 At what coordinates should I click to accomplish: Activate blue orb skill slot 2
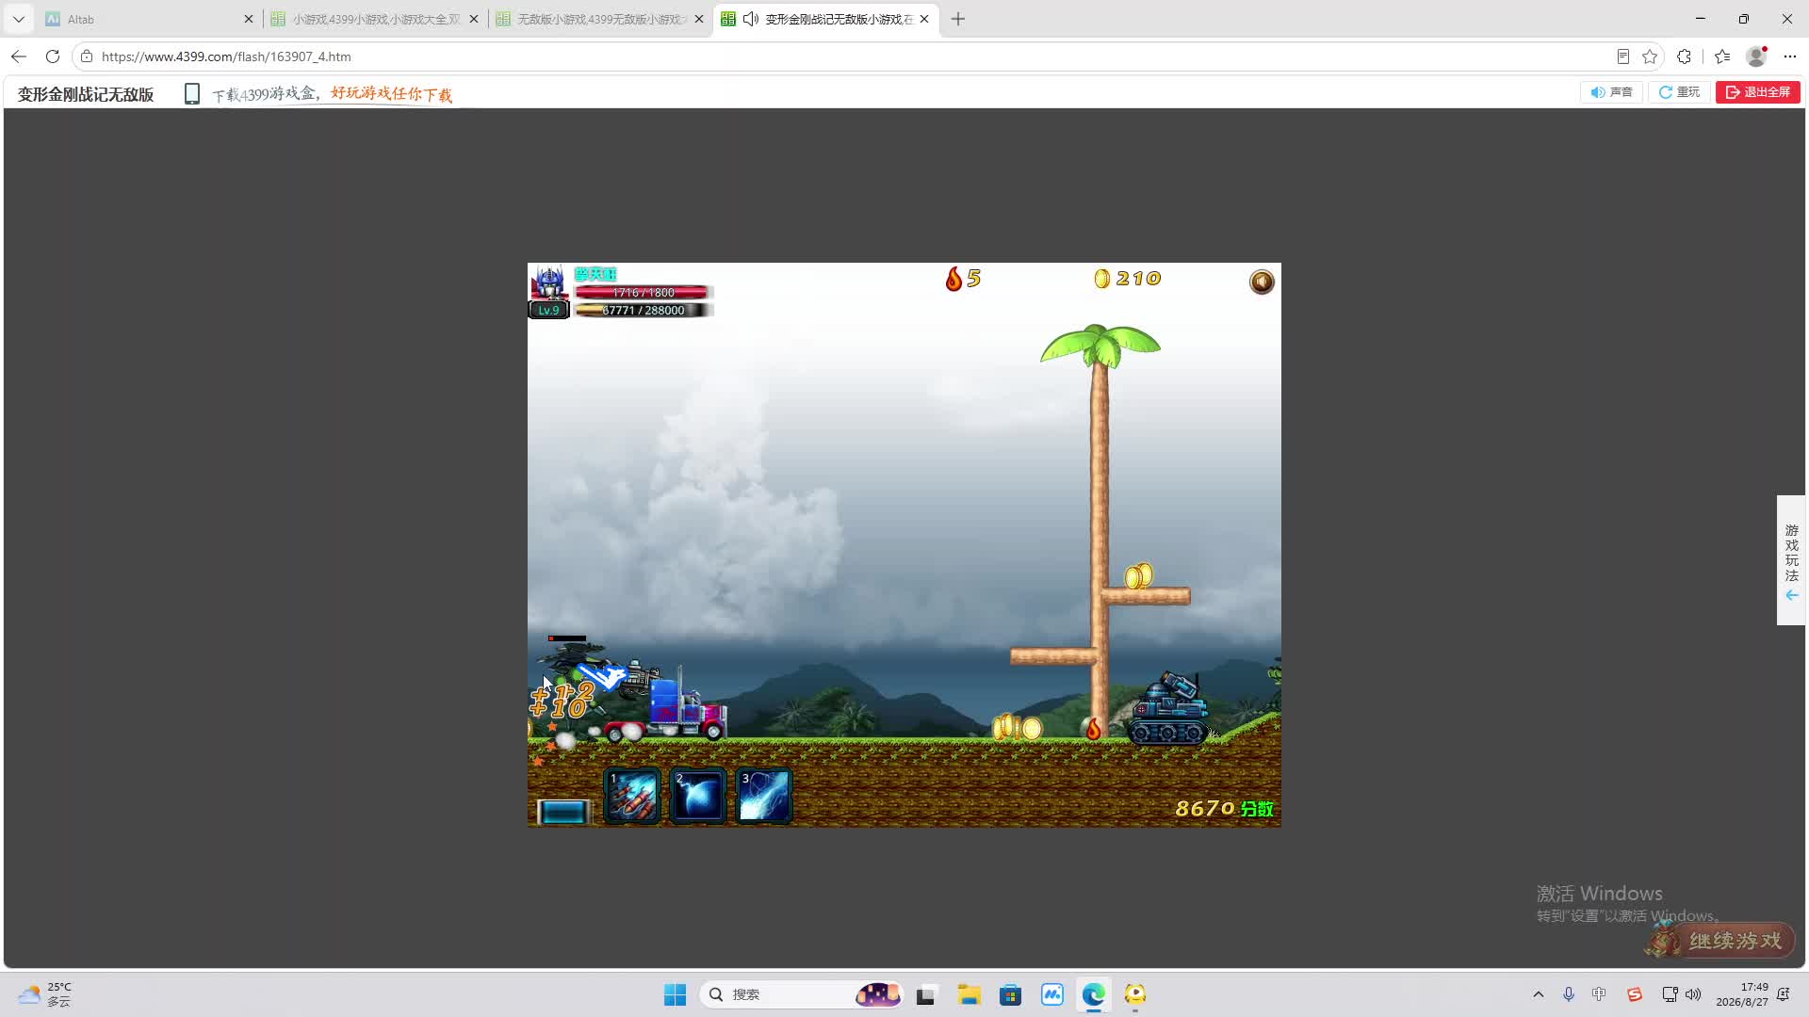pos(697,796)
